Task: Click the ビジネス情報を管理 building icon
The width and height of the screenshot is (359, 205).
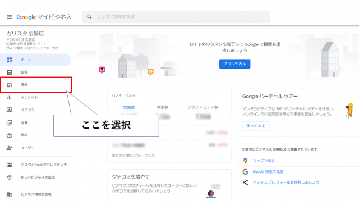Action: click(x=10, y=194)
